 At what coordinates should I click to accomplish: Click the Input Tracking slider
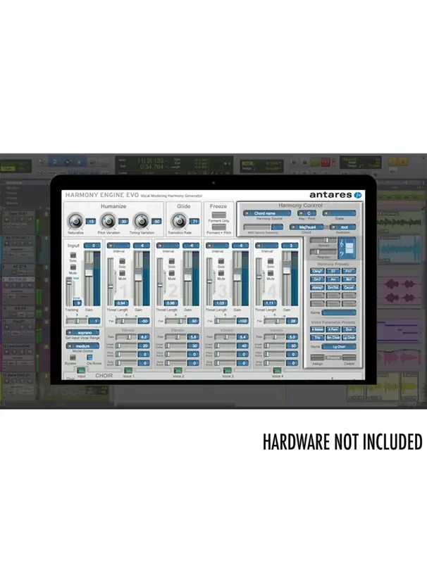[x=69, y=291]
